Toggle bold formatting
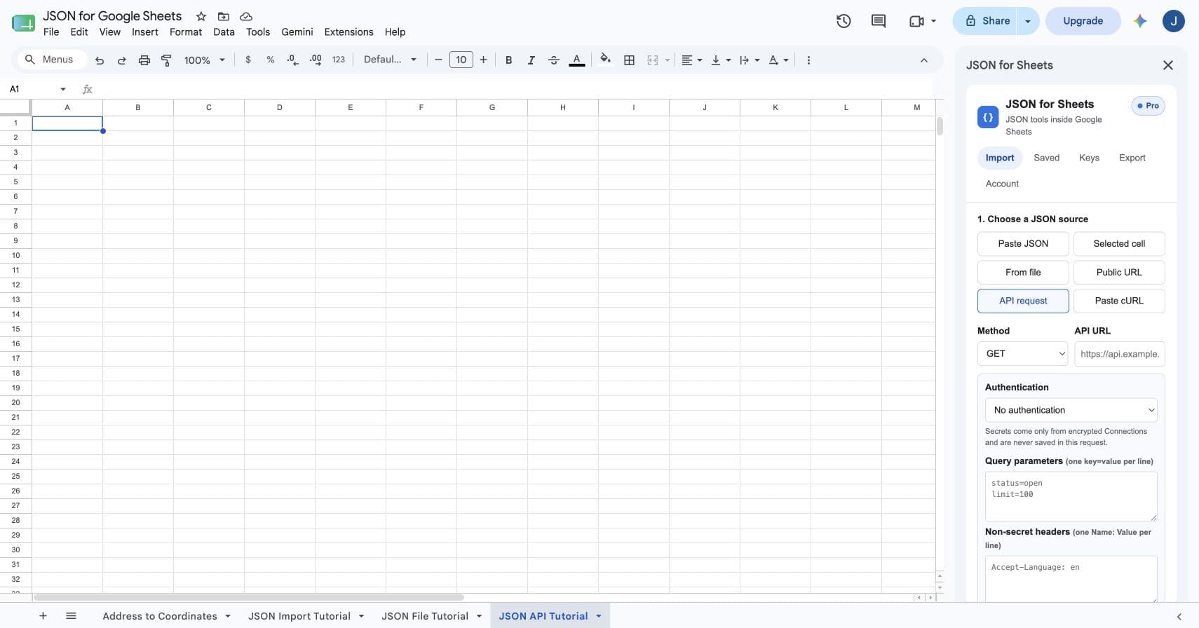 click(x=509, y=60)
